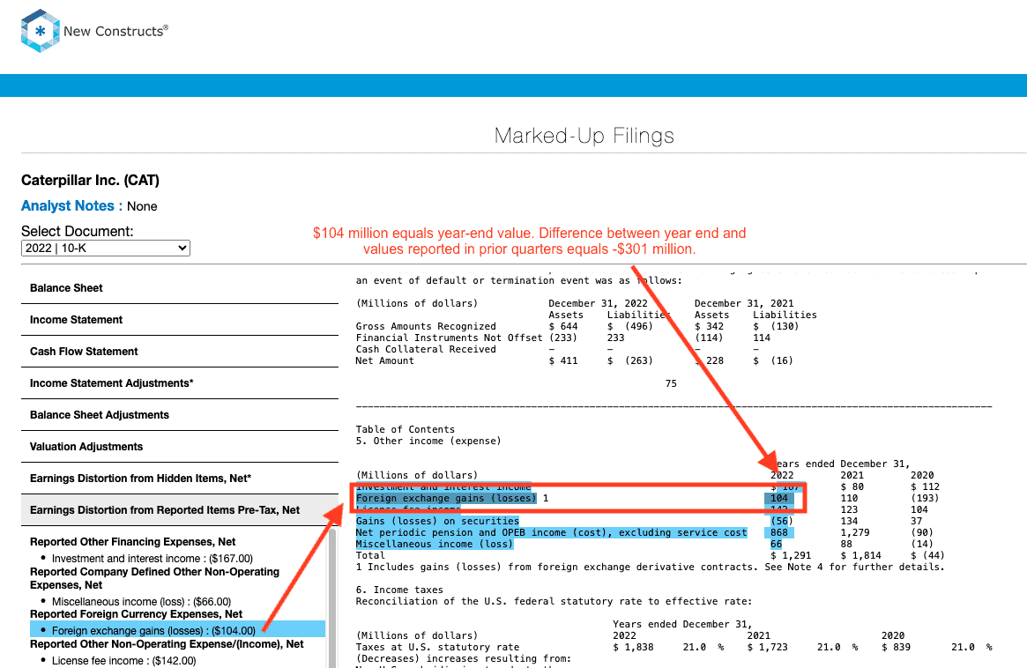The height and width of the screenshot is (668, 1027).
Task: Click Net Amount $ 411 asset value
Action: coord(563,360)
